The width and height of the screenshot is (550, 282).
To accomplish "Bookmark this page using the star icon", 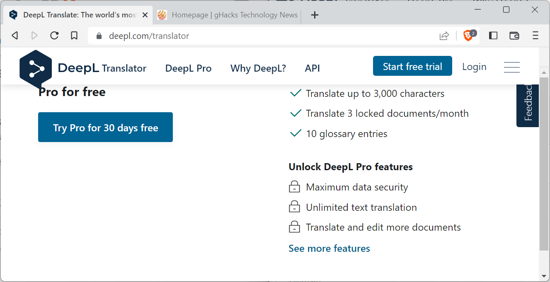I will click(74, 36).
